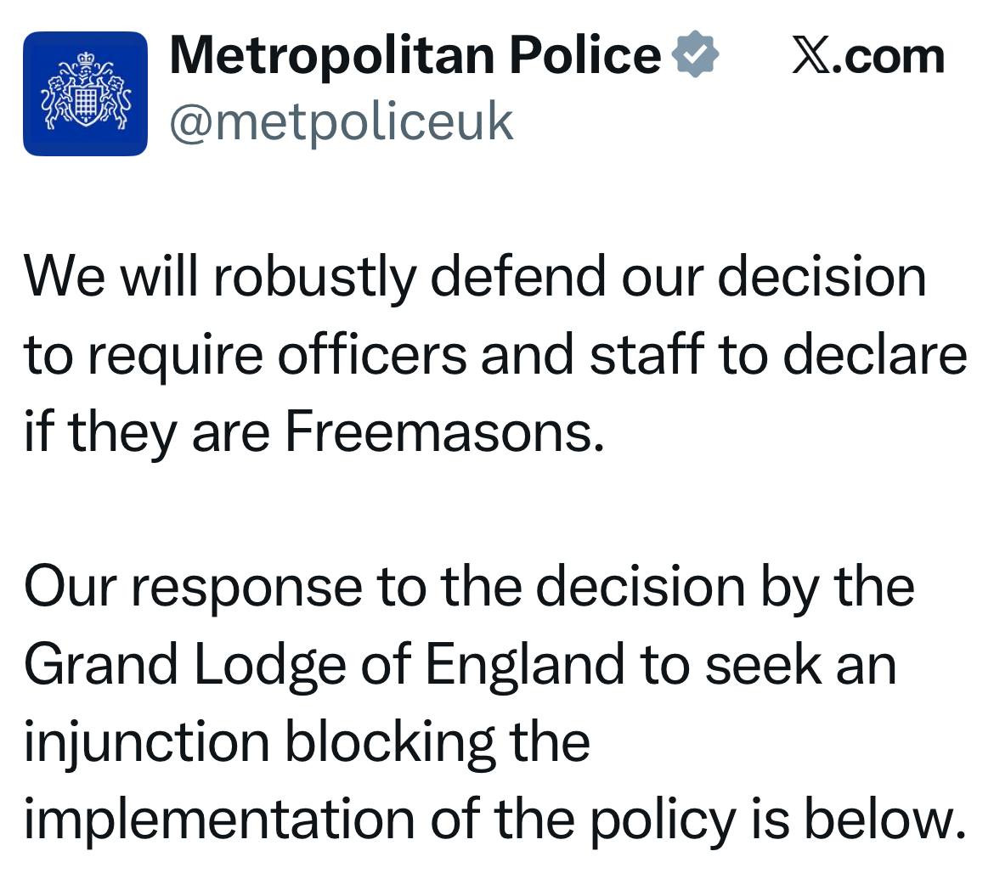The width and height of the screenshot is (994, 879).
Task: Click the stylized X logo letter
Action: (812, 56)
